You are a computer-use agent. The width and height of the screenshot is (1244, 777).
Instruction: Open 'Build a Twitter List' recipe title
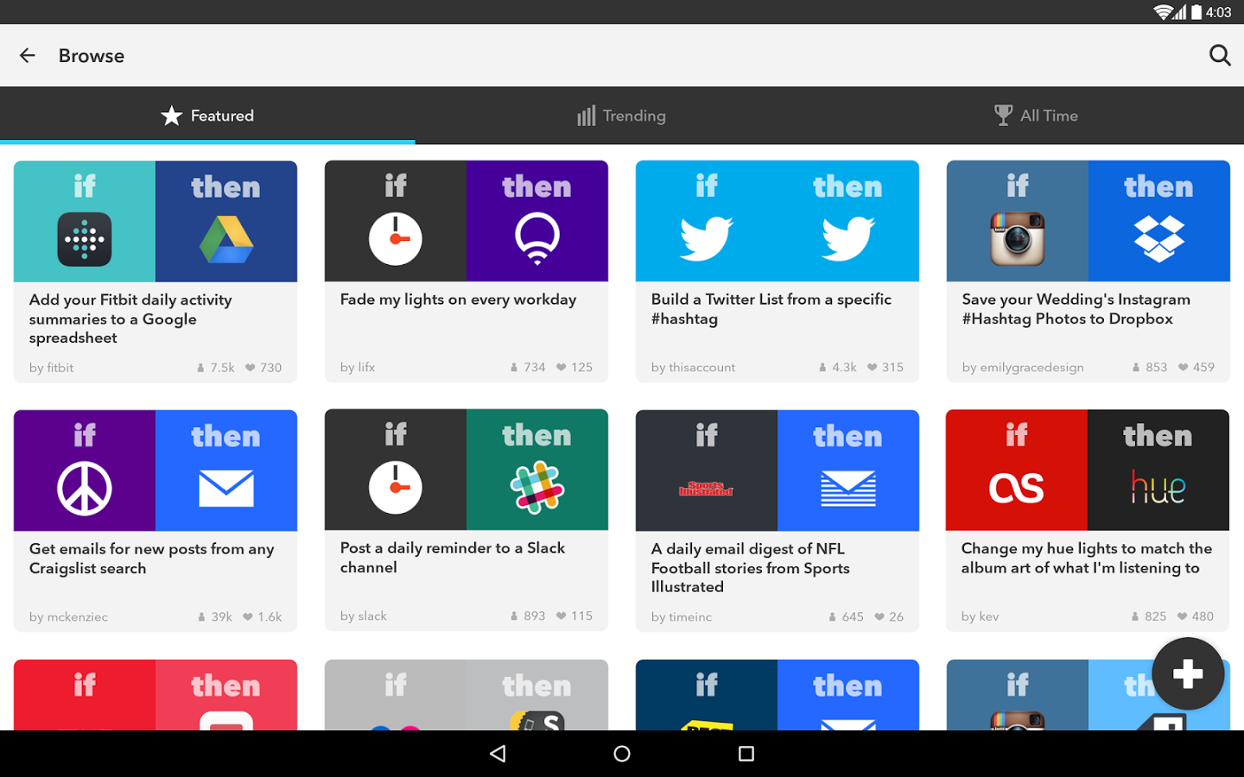point(771,309)
